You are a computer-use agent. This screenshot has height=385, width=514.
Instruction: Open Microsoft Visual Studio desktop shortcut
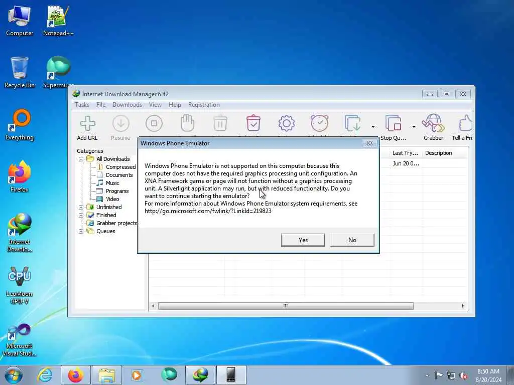[x=20, y=340]
